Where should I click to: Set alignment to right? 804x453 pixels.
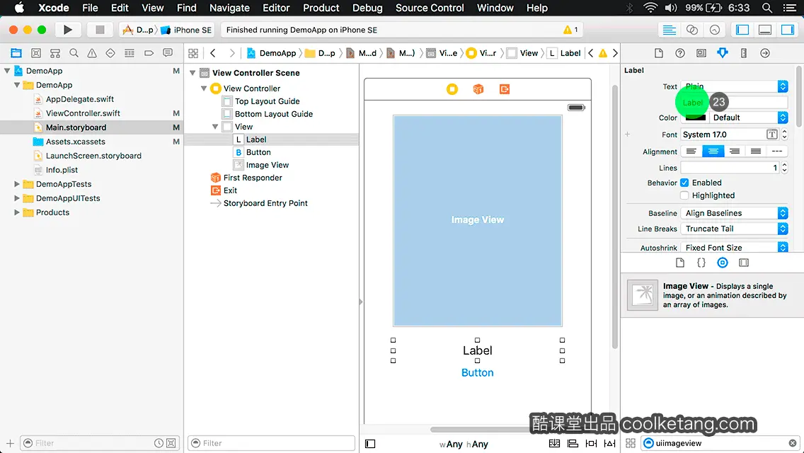tap(734, 151)
